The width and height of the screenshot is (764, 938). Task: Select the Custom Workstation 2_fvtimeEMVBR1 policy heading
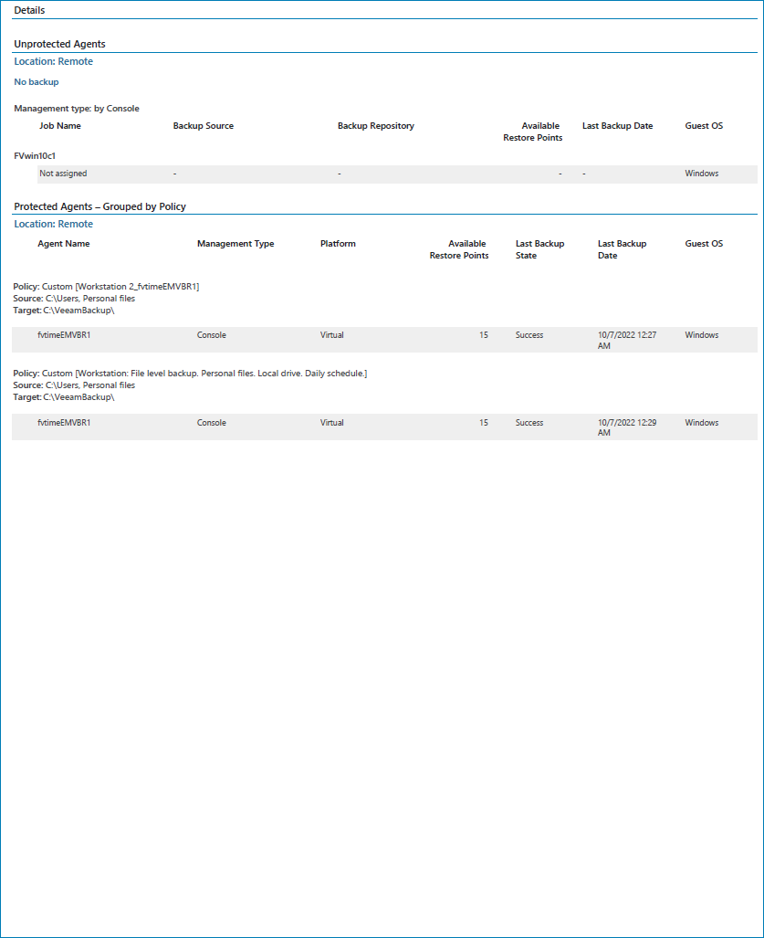(110, 286)
